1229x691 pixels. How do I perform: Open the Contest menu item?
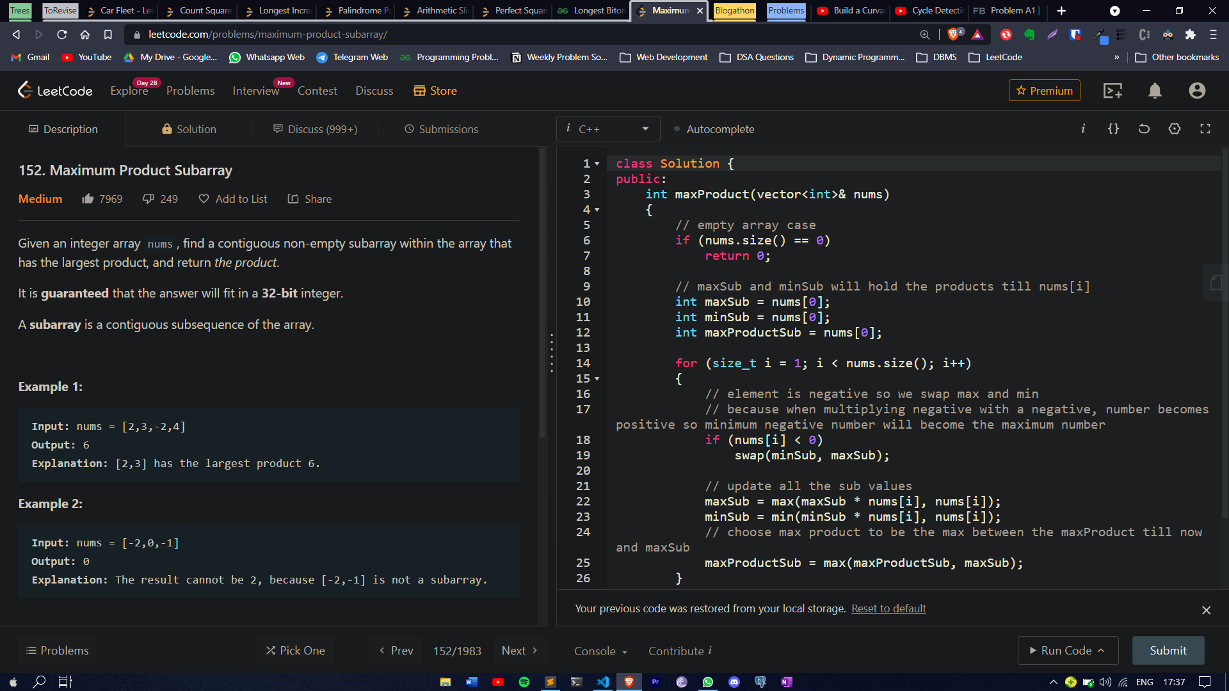point(317,90)
